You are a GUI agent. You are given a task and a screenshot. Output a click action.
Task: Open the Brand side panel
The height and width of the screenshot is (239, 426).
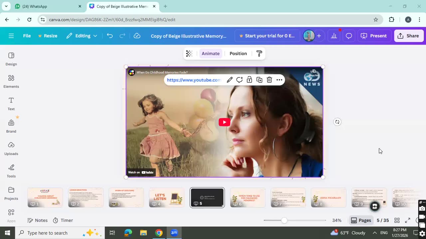[11, 126]
